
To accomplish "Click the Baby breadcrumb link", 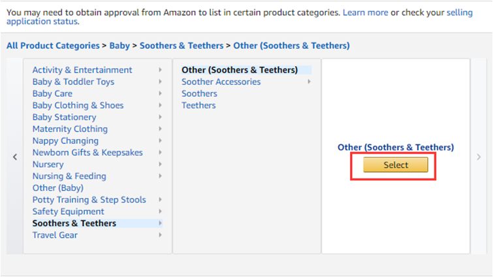I will pyautogui.click(x=119, y=46).
